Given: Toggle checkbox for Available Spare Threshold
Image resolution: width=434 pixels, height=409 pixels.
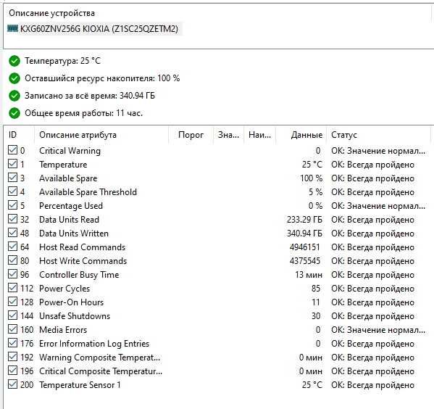Looking at the screenshot, I should click(12, 191).
